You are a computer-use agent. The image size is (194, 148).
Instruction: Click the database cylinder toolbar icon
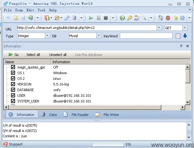[74, 18]
